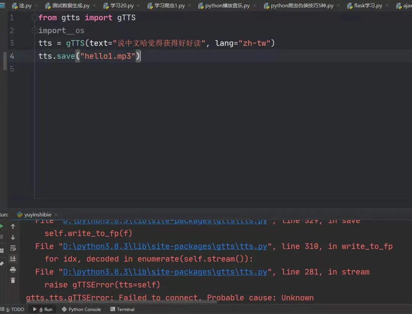
Task: Rerun yuyinshibie with the green play icon
Action: point(1,226)
